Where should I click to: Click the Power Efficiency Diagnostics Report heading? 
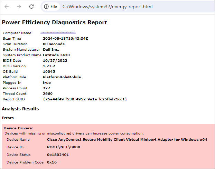coord(54,22)
